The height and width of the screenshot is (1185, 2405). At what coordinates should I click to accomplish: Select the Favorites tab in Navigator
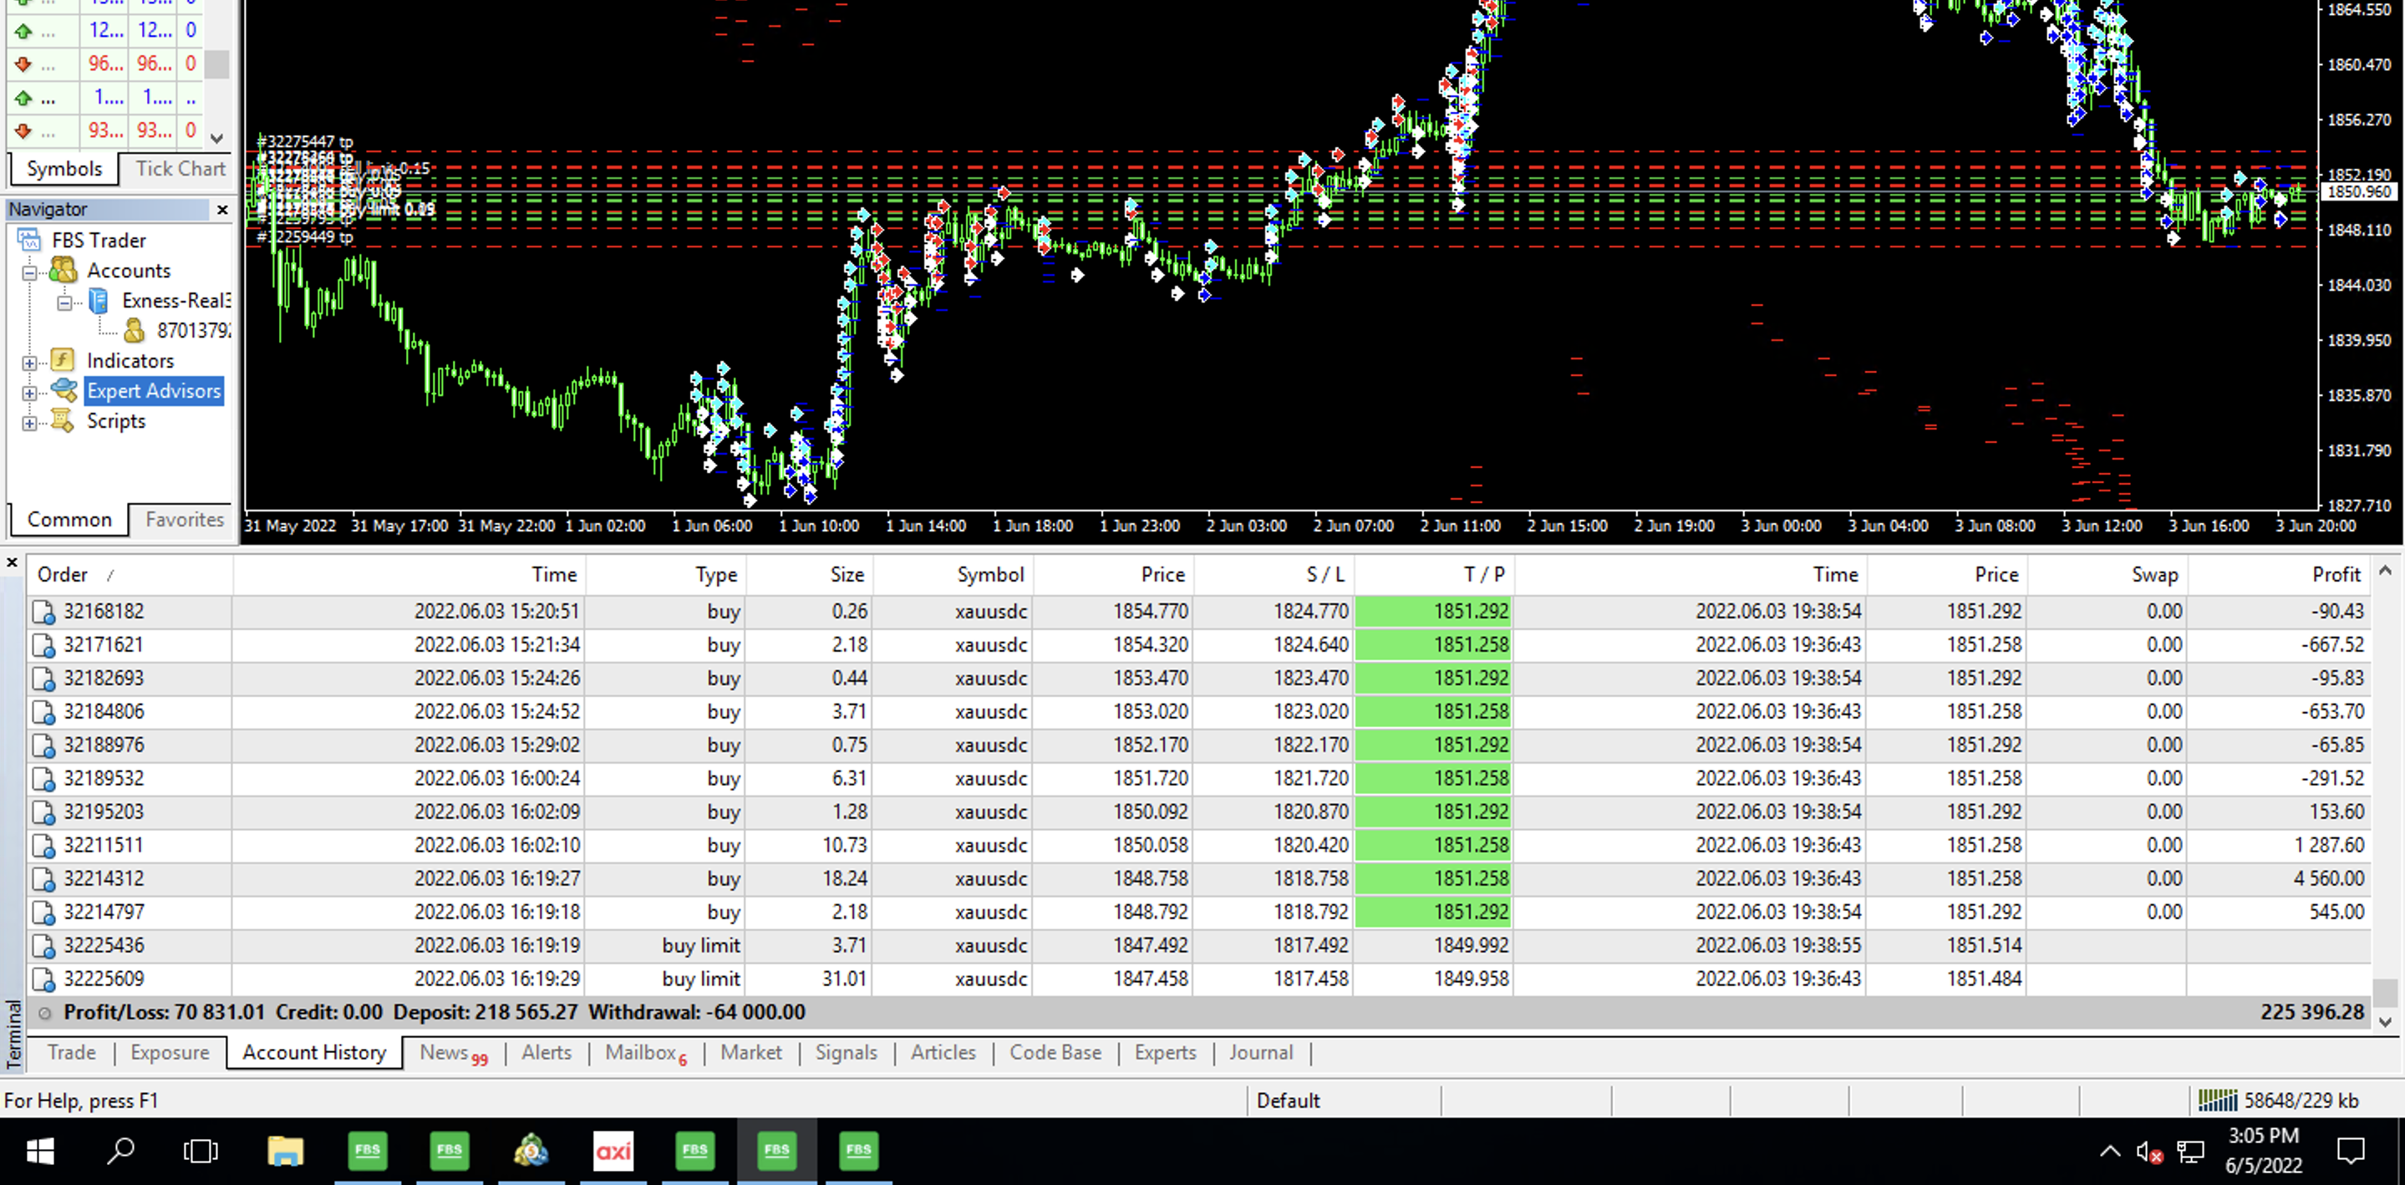pos(184,519)
